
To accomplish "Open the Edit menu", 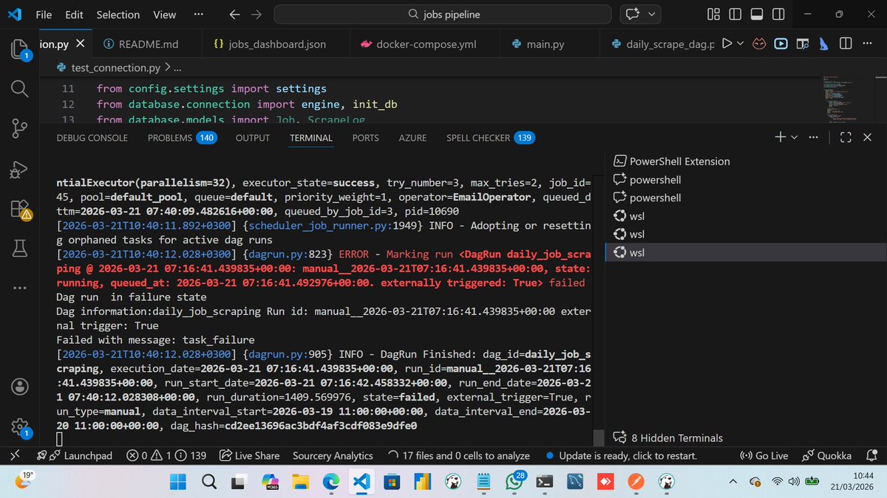I will 74,15.
